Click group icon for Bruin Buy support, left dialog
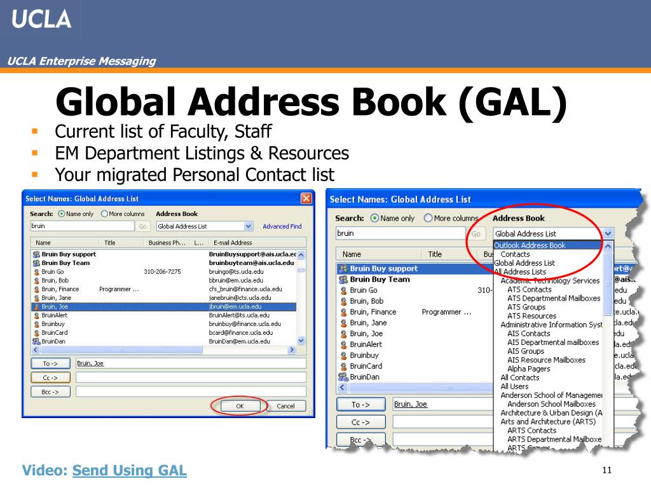Image resolution: width=651 pixels, height=488 pixels. [36, 254]
